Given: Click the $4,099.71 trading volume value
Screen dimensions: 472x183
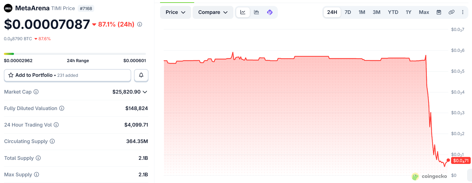Looking at the screenshot, I should [136, 125].
